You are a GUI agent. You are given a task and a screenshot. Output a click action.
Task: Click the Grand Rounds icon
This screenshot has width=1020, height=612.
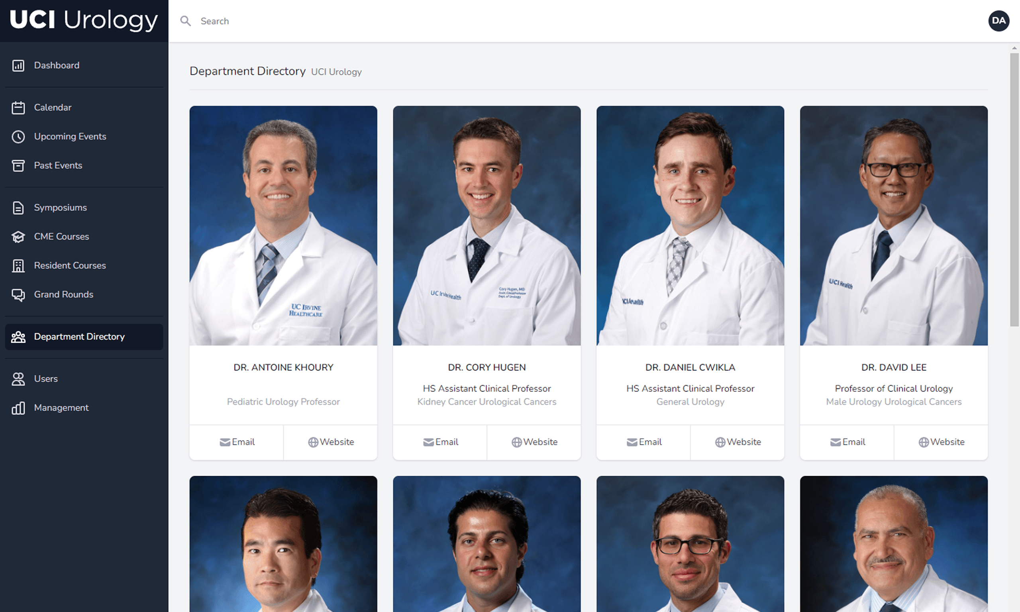point(19,294)
